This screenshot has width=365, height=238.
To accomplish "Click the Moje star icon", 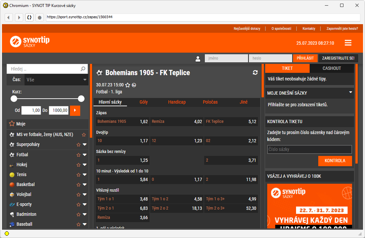I will pos(12,124).
